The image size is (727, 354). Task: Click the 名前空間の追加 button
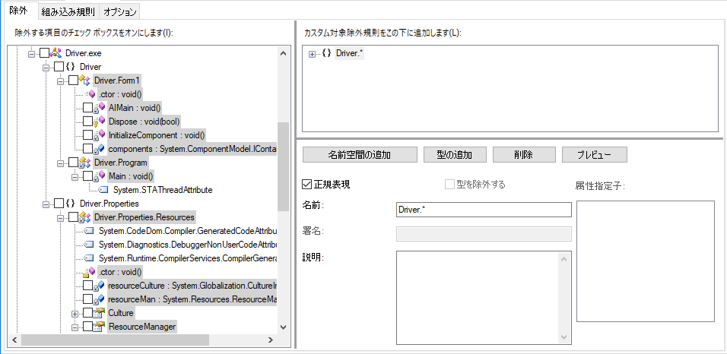coord(360,155)
